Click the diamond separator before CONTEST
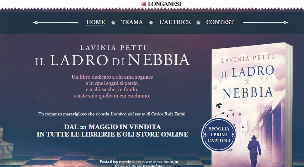Viewport: 304px width, 167px height. [198, 23]
